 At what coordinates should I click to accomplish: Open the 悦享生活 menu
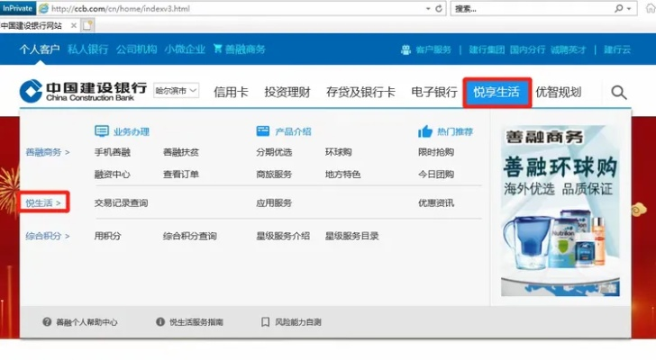(497, 92)
